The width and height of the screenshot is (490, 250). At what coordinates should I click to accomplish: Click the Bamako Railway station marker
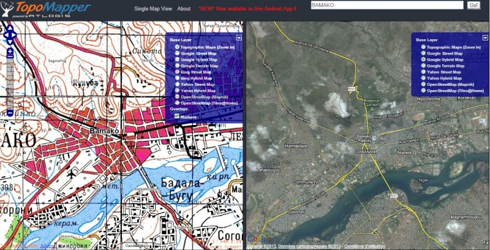(374, 137)
